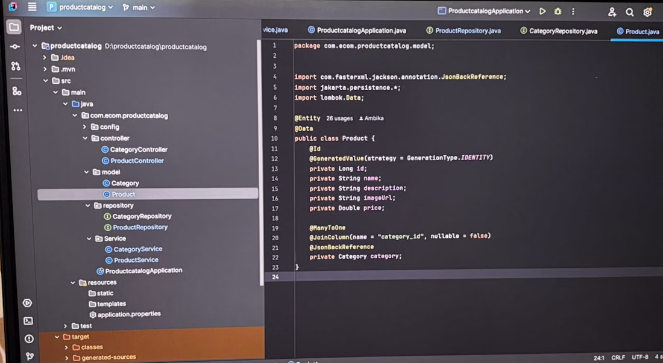Open the Terminal tool window

coord(28,321)
